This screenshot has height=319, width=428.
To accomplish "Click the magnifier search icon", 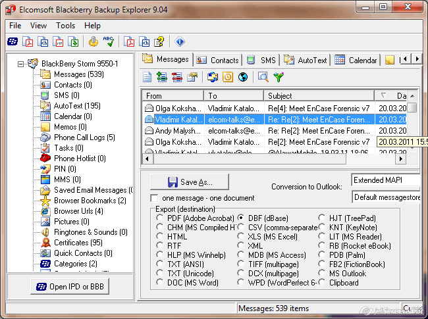I will pyautogui.click(x=263, y=77).
